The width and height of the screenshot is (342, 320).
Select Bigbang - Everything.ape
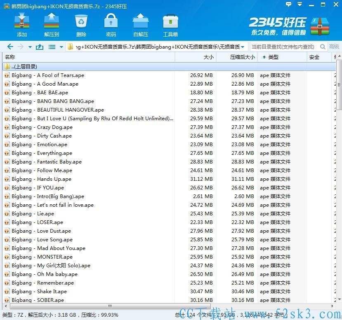(169, 153)
